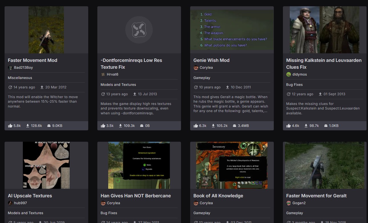Click Bad213Boy's avatar icon
The image size is (368, 223).
click(x=10, y=68)
